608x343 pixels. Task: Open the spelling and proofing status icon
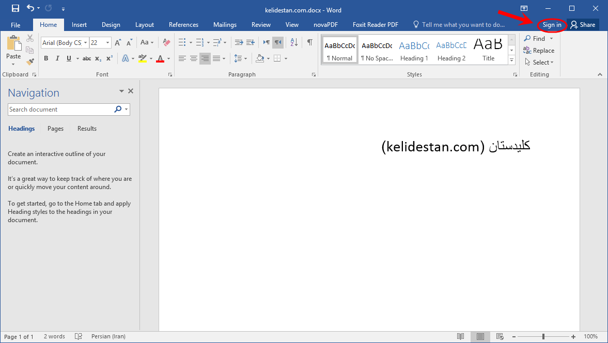(x=79, y=336)
